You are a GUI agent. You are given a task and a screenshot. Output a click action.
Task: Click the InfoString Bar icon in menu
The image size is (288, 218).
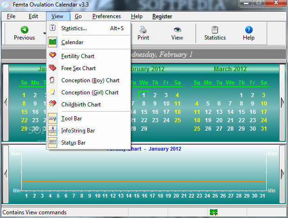coord(52,130)
